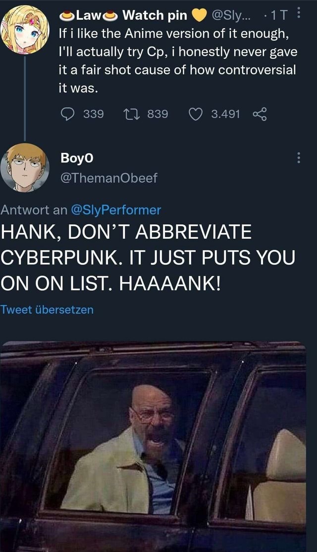Click the 839 retweets count
The height and width of the screenshot is (552, 317).
[158, 115]
